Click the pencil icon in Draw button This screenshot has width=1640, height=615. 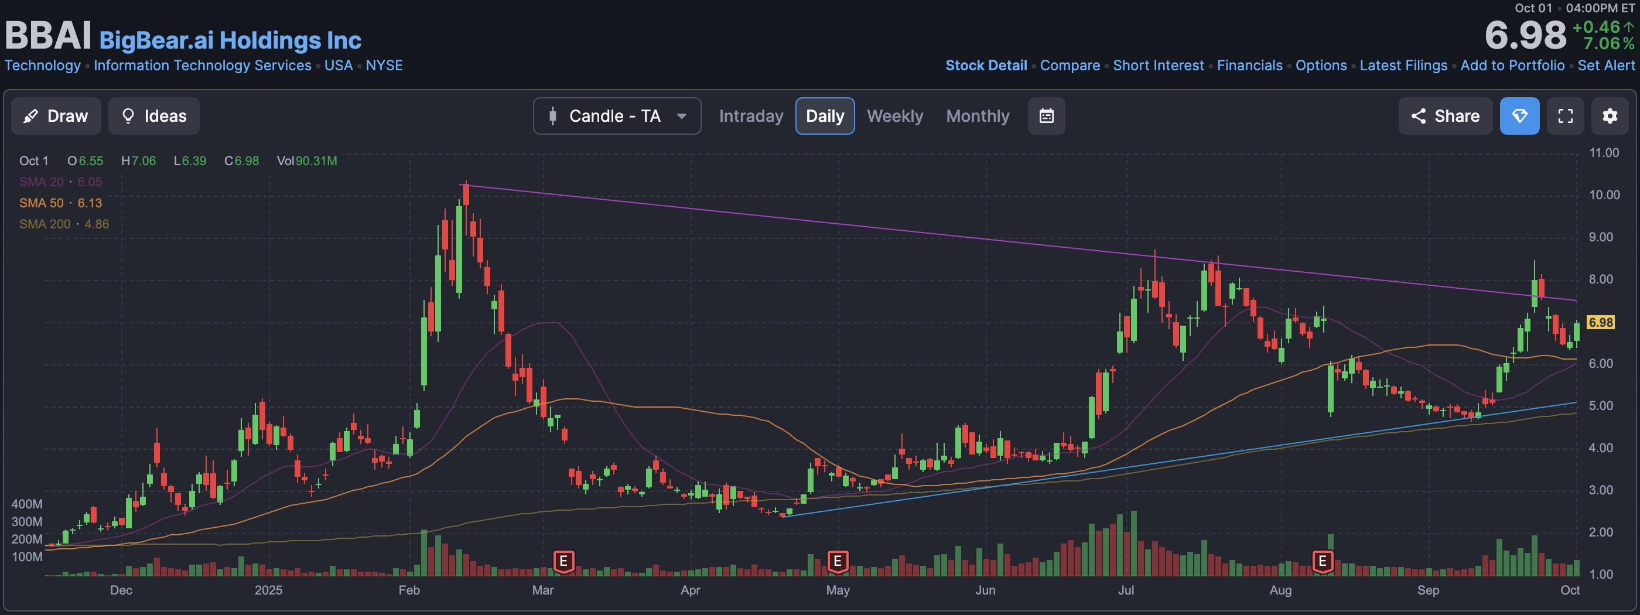[30, 116]
